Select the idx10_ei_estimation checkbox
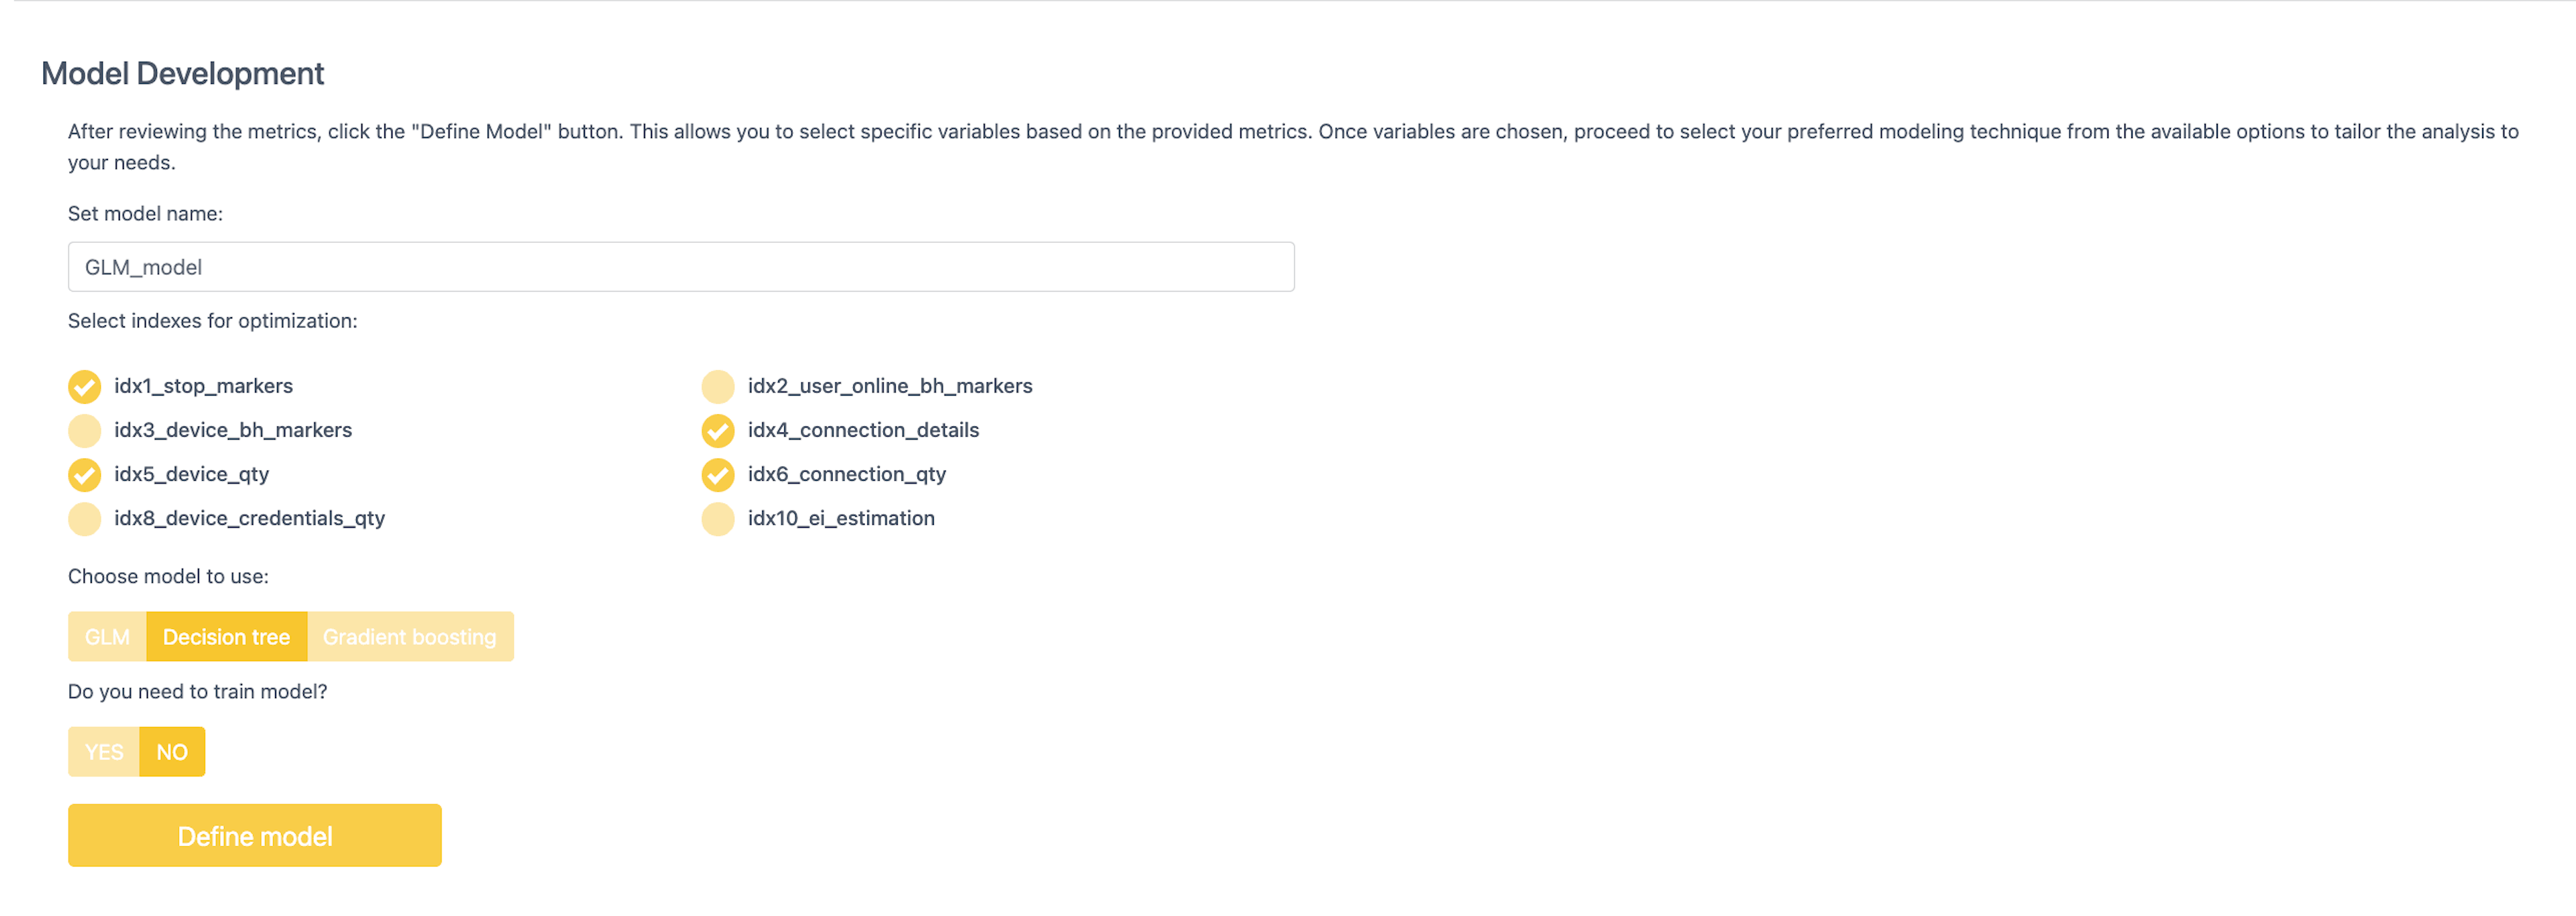This screenshot has height=916, width=2576. (717, 518)
